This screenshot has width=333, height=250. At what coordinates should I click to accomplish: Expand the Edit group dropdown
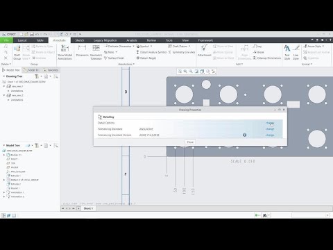click(239, 64)
